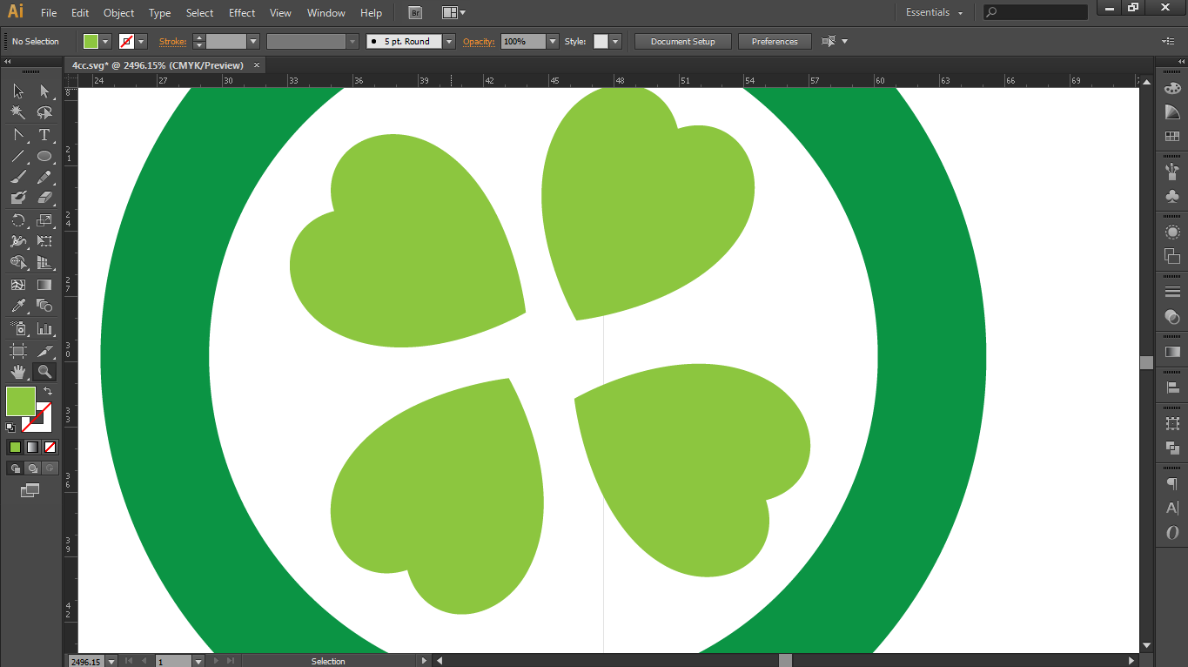Select the Paintbrush tool
1188x667 pixels.
[18, 177]
